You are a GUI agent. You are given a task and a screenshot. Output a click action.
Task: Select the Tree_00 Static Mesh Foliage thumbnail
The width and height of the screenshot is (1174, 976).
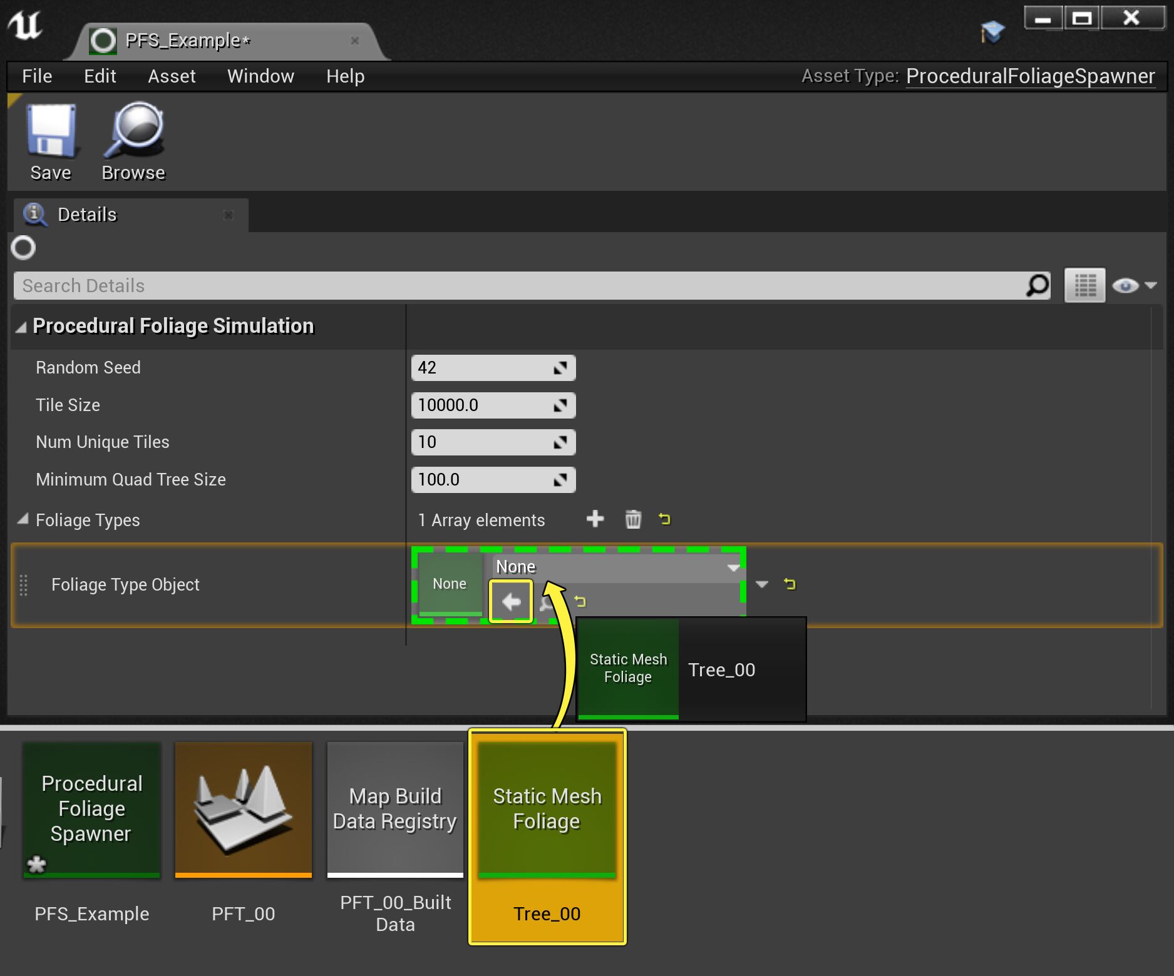click(x=546, y=810)
